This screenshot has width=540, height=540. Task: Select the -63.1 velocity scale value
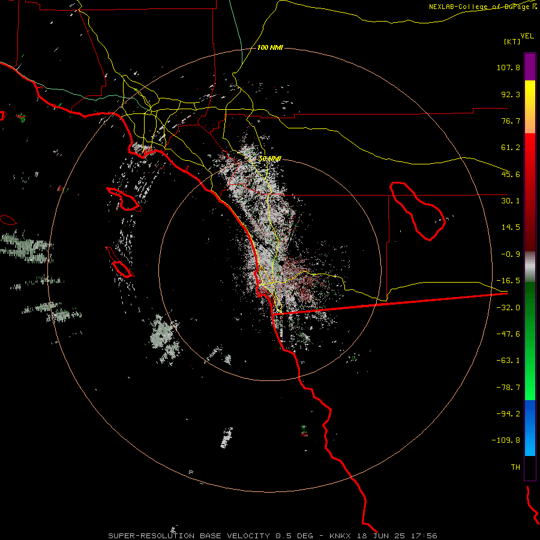click(508, 361)
